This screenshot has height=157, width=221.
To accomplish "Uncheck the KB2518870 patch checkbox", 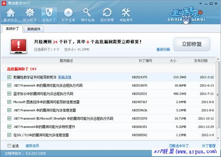I will click(9, 86).
